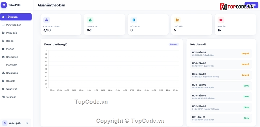Screen dimensions: 260x127
Task: Click the Table POS logo icon
Action: click(4, 5)
